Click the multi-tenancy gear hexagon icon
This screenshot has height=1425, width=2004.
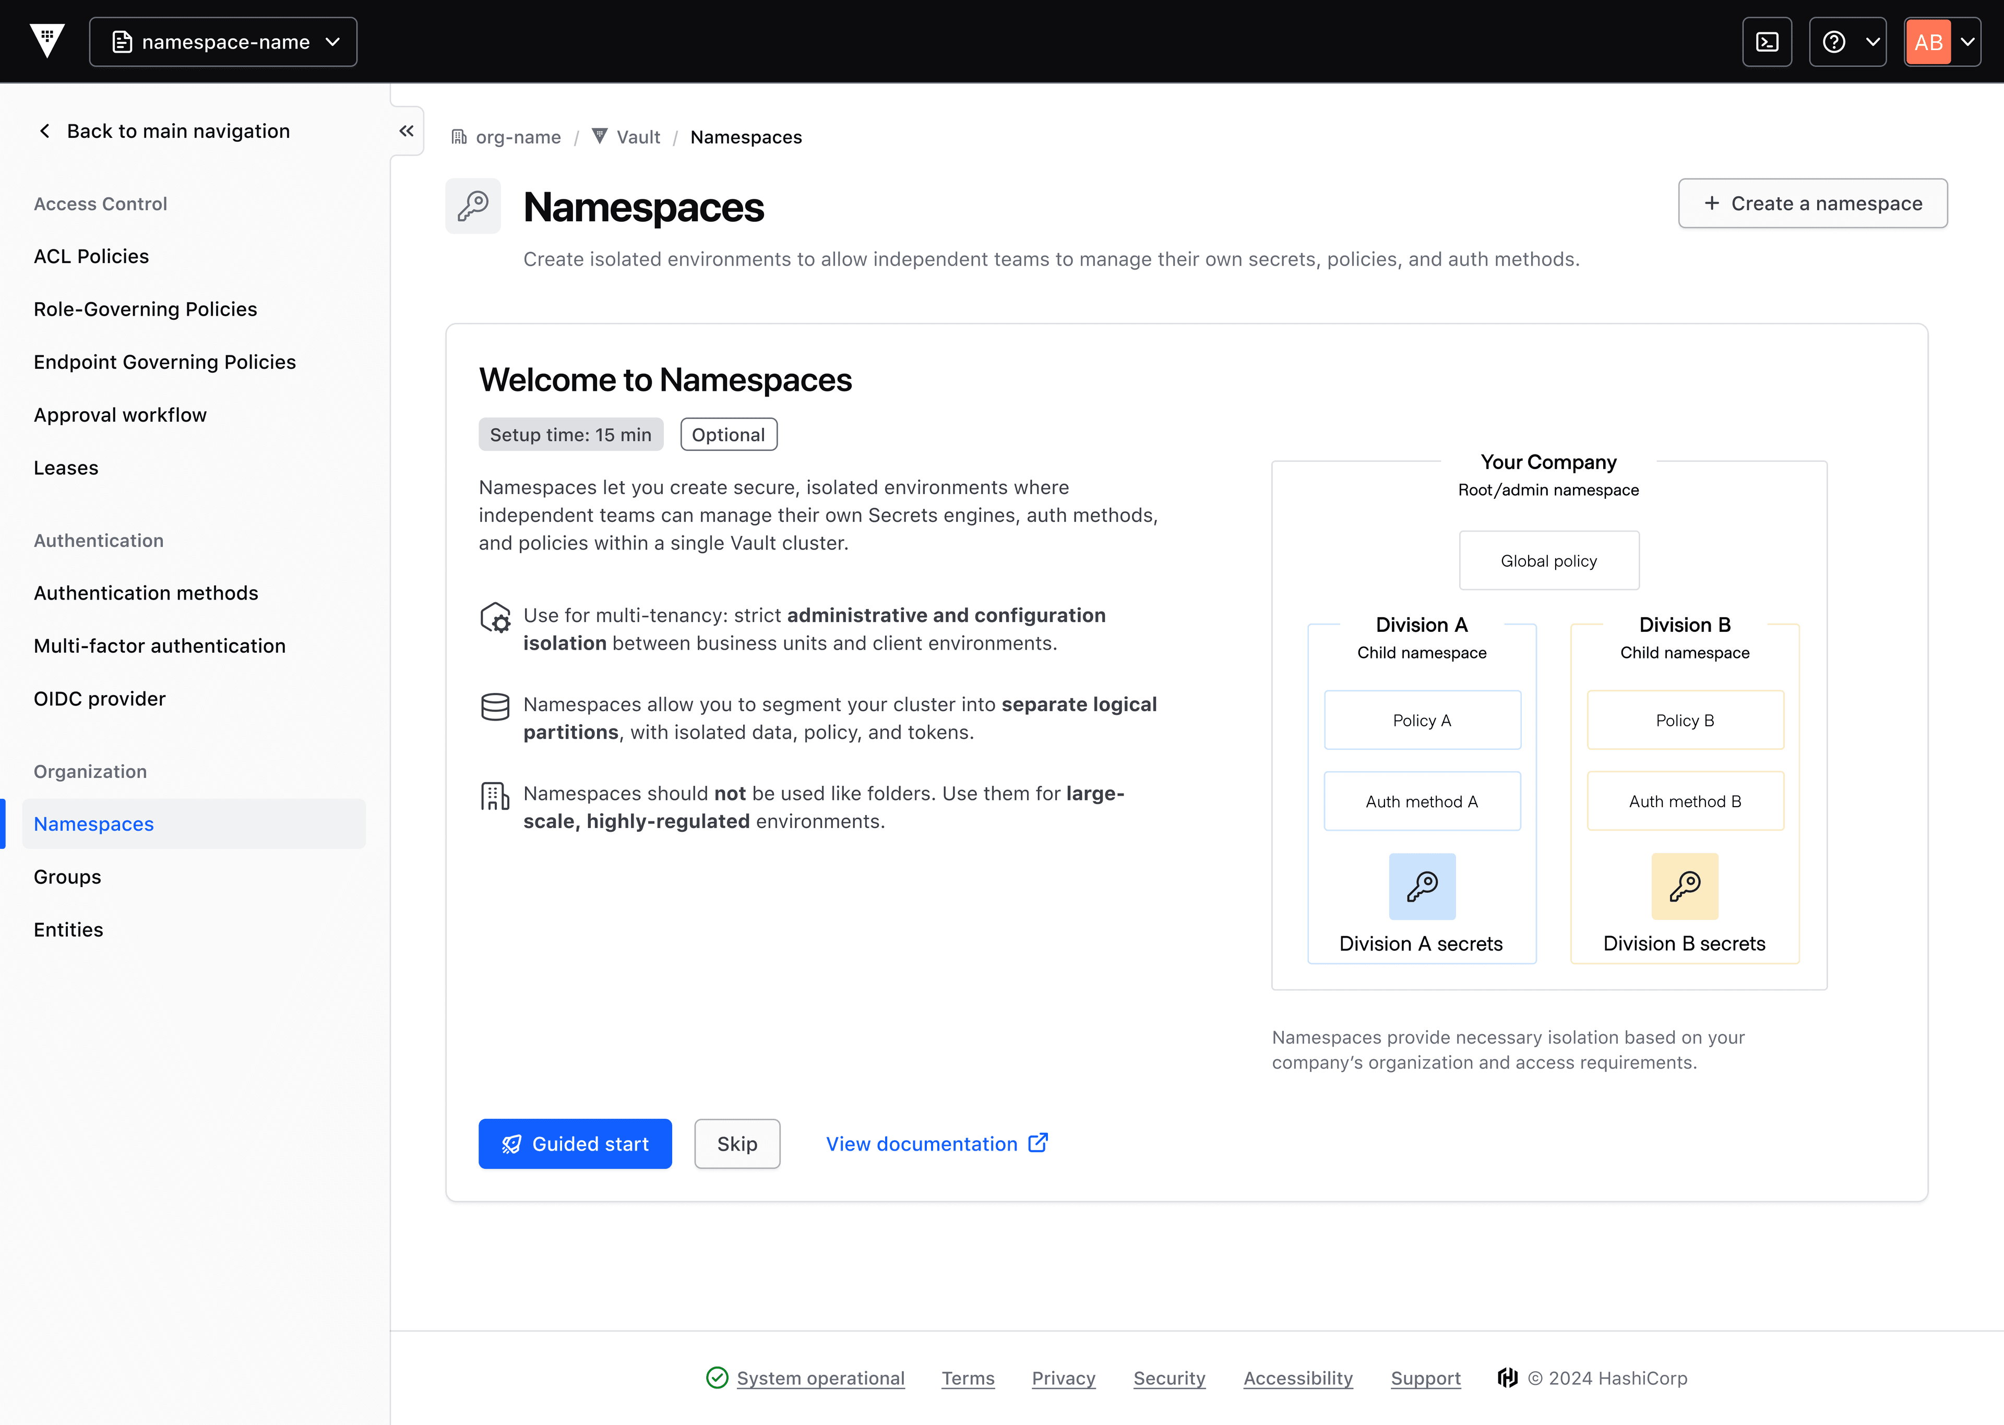point(496,618)
